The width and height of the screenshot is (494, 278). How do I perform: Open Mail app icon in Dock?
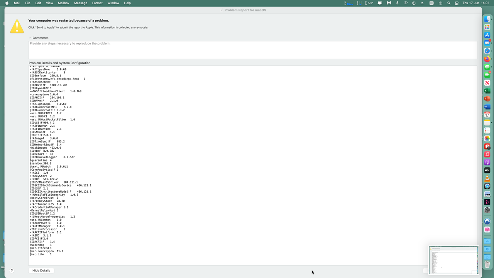[487, 43]
